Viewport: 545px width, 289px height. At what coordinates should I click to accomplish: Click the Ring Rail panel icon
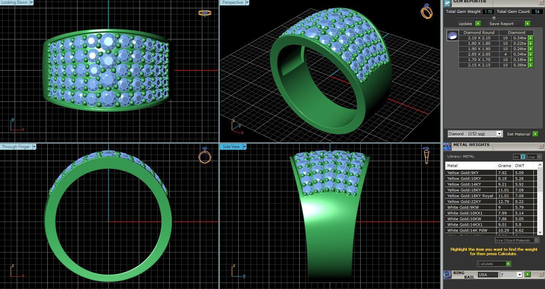[447, 274]
